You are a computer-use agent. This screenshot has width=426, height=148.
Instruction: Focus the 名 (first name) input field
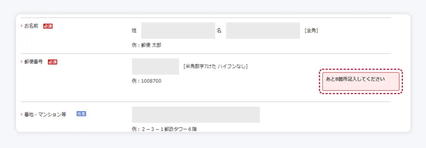[x=263, y=30]
